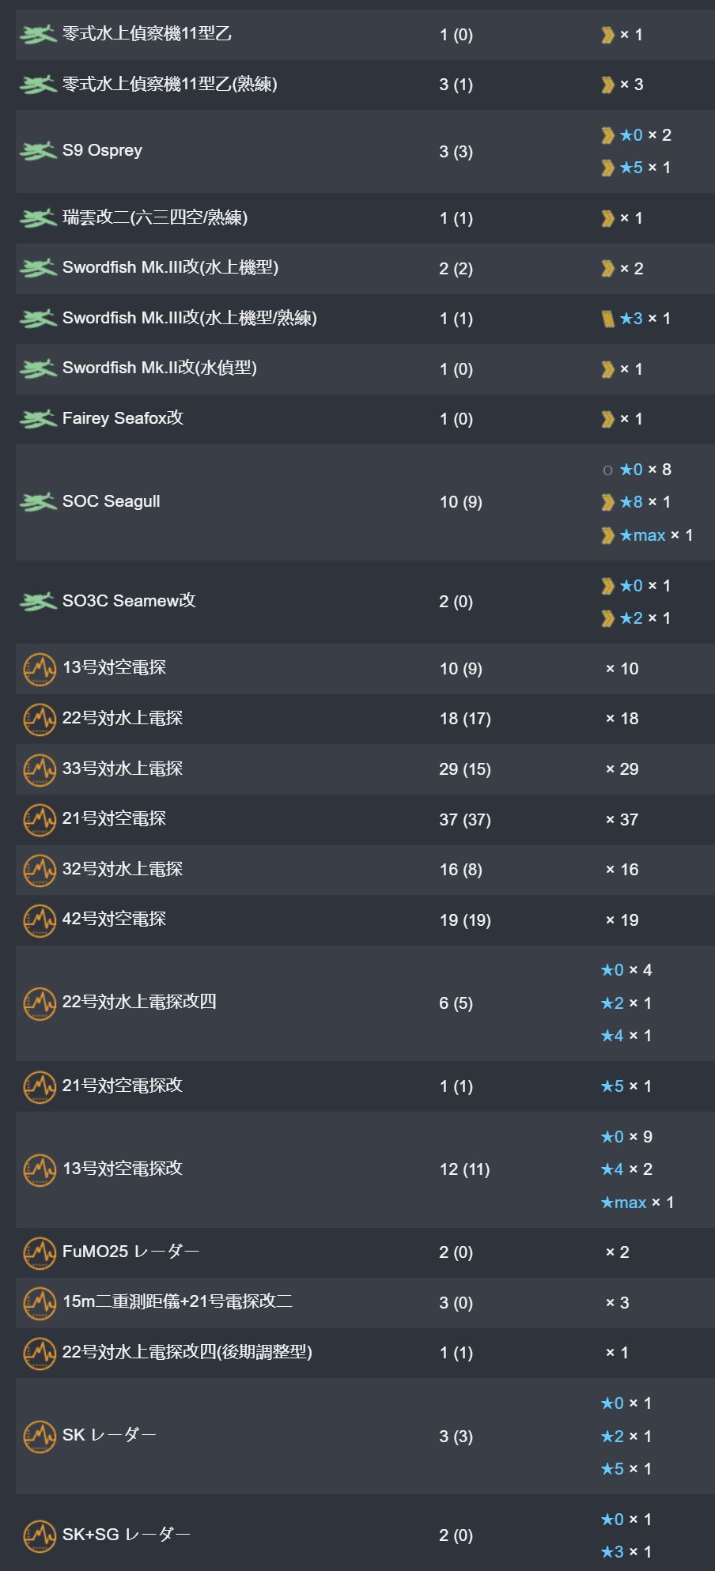Click the ★5 × 1 entry for S9 Osprey
Screen dimensions: 715x1571
pos(645,168)
